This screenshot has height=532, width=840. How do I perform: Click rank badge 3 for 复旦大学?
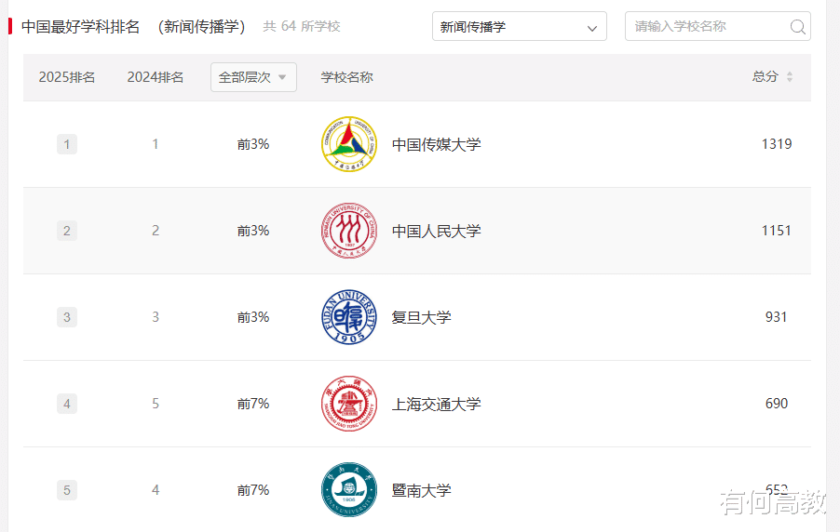[67, 317]
